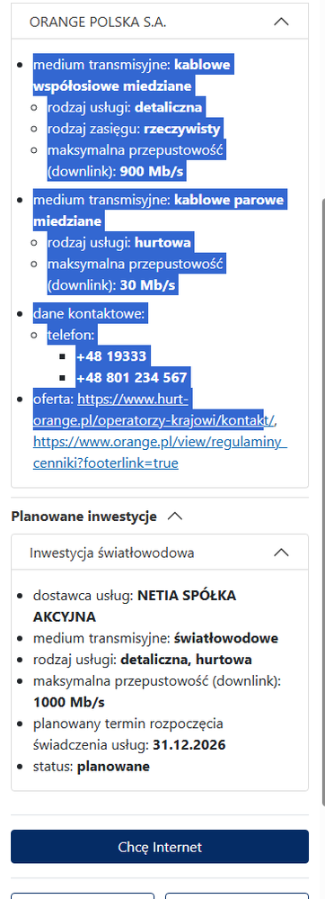Click the ORANGE POLSKA S.A. header text
The width and height of the screenshot is (325, 899).
pyautogui.click(x=98, y=22)
